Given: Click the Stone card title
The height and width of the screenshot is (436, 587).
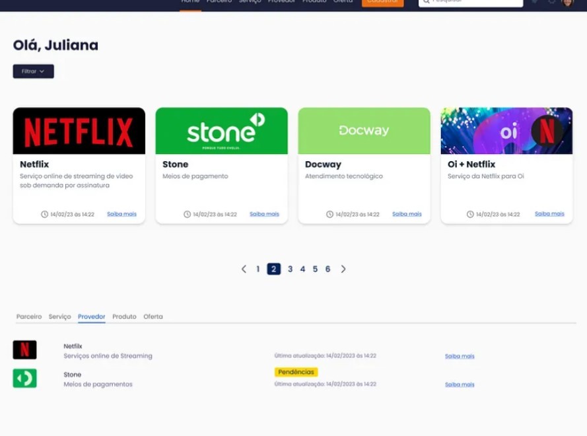Looking at the screenshot, I should 176,164.
